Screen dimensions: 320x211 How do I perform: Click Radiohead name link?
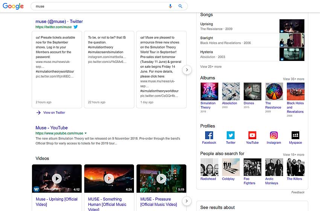pyautogui.click(x=208, y=179)
